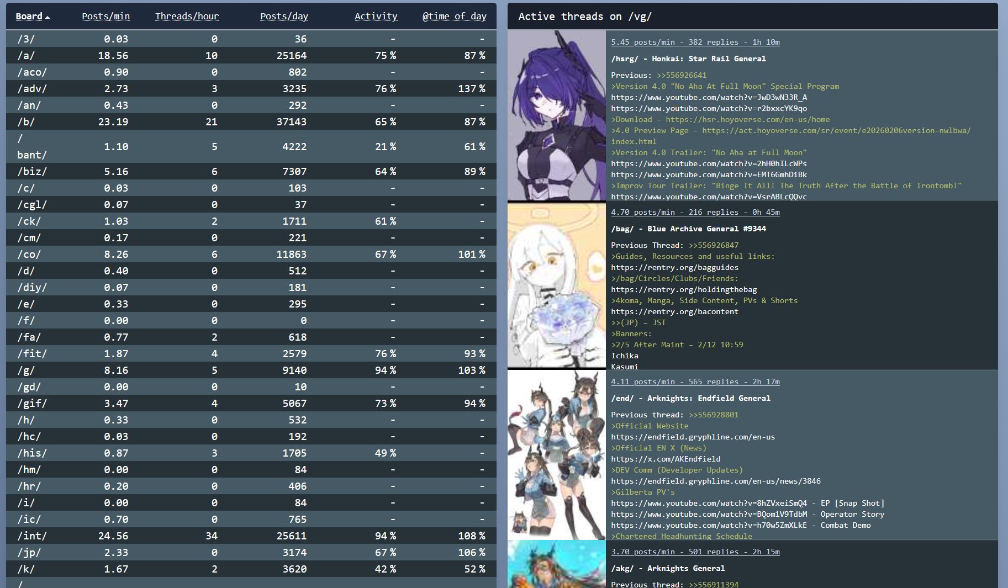Click the rentry.org/bagguides URL
This screenshot has height=588, width=1008.
pyautogui.click(x=674, y=267)
